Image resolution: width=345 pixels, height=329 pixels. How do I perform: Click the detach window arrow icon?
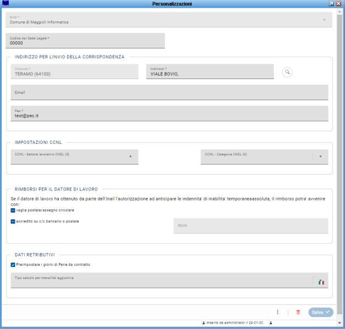tap(331, 4)
